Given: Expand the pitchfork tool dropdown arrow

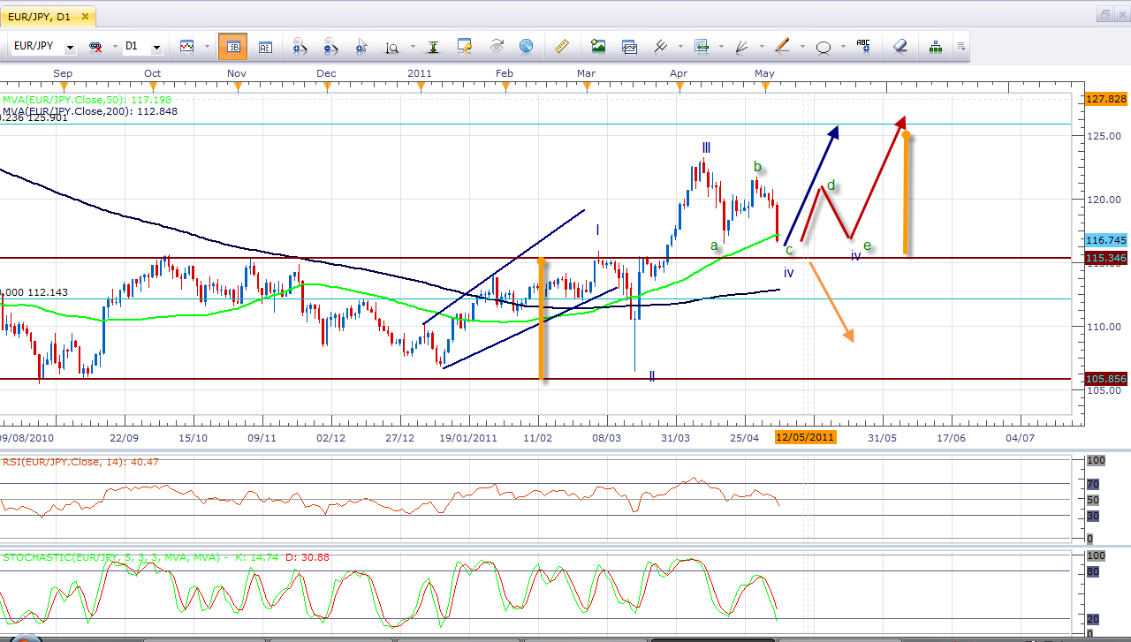Looking at the screenshot, I should [679, 47].
